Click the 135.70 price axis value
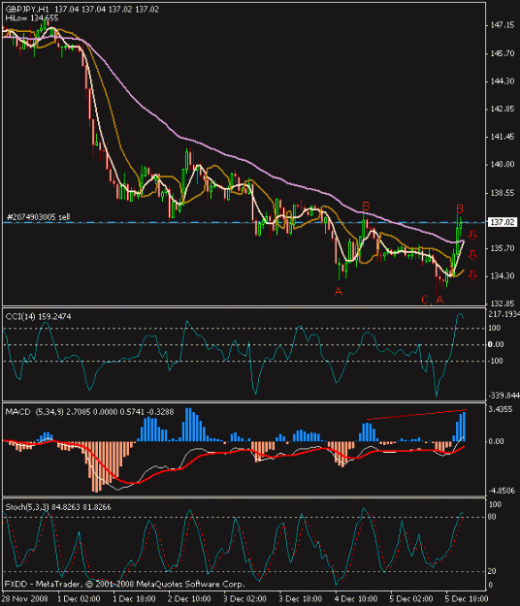This screenshot has width=520, height=606. [503, 248]
